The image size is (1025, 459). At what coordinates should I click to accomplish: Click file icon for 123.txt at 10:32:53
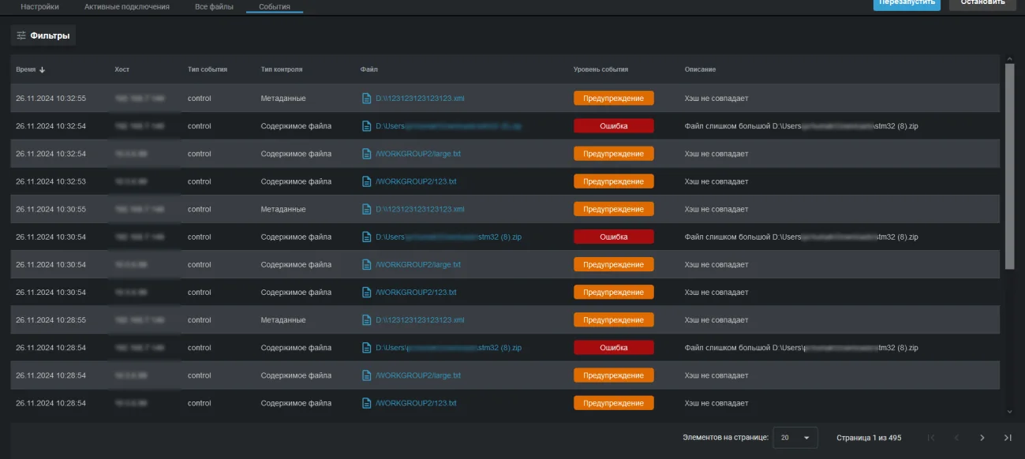coord(366,181)
